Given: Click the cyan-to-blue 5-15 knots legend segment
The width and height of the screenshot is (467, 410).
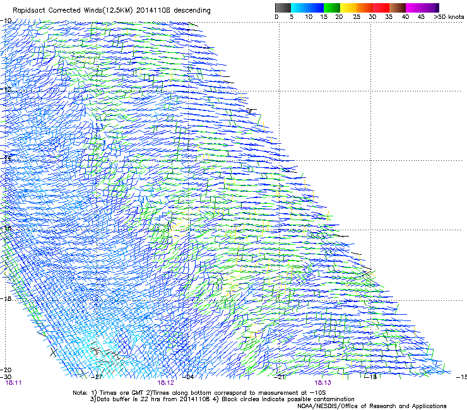Looking at the screenshot, I should coord(307,8).
